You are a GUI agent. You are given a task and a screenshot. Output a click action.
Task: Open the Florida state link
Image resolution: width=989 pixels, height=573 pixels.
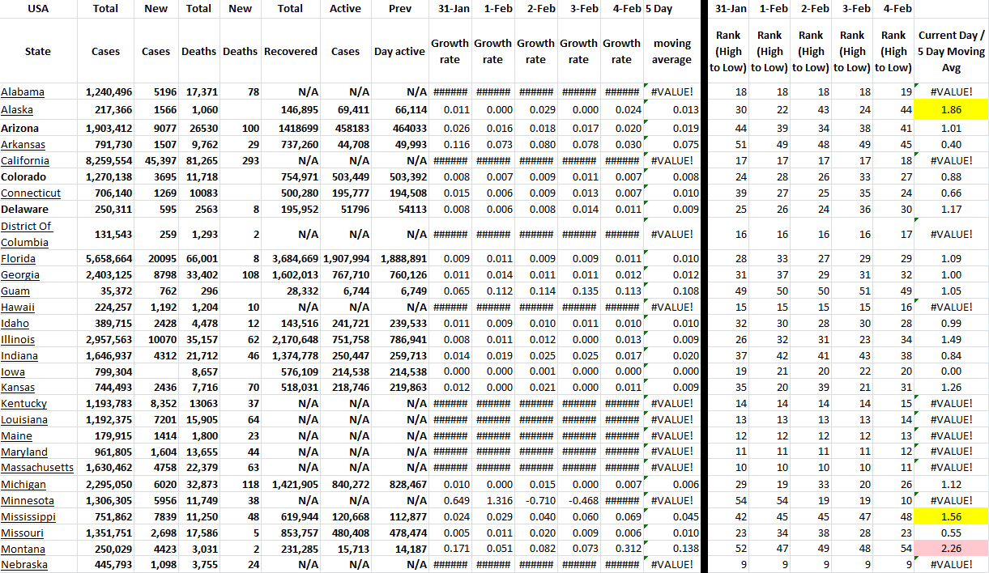click(x=19, y=259)
